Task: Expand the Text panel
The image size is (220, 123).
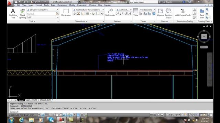Action: tap(32, 21)
